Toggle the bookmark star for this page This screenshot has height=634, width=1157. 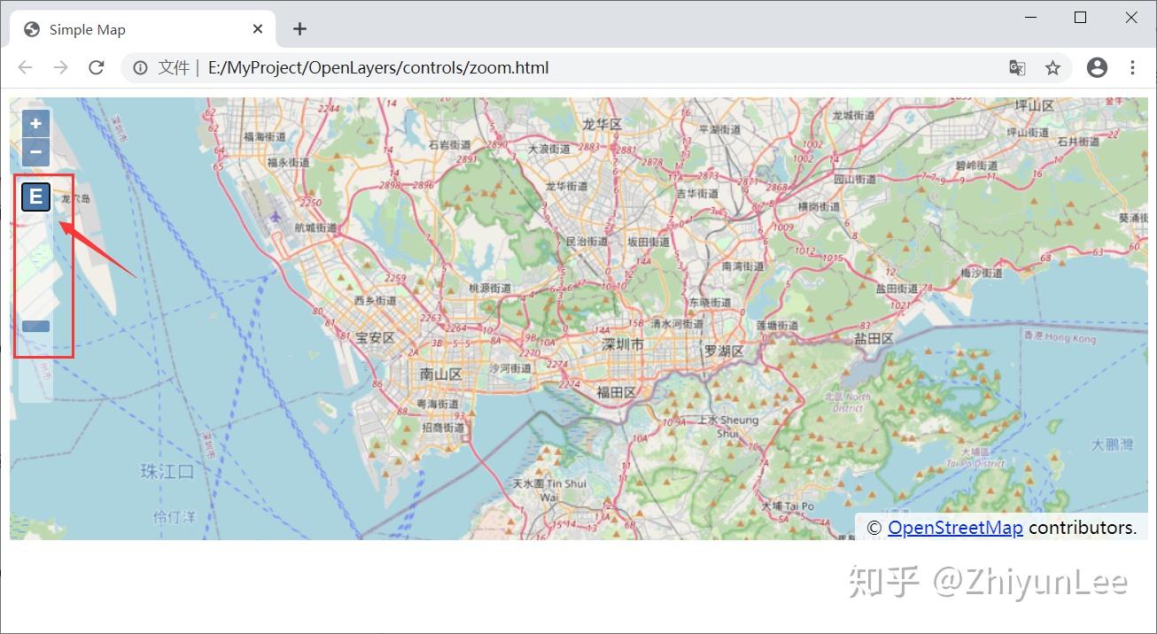(x=1053, y=67)
